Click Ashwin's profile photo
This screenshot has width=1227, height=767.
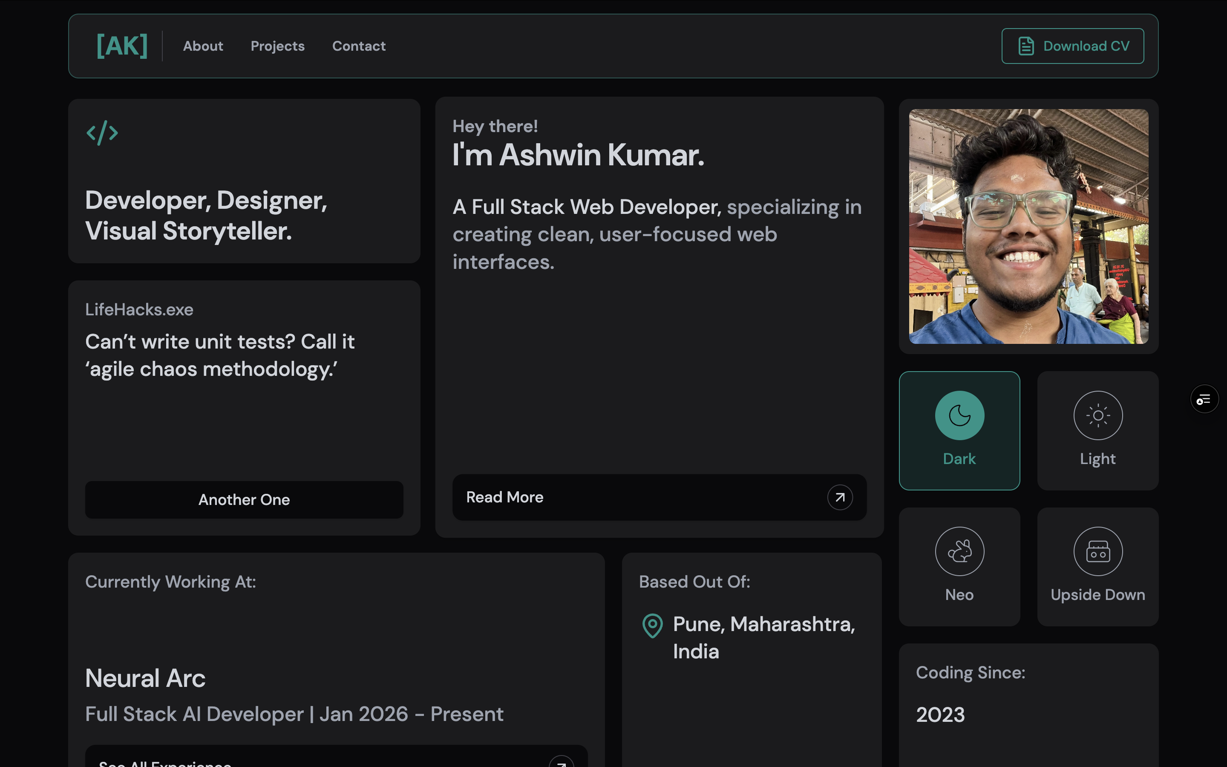point(1028,226)
